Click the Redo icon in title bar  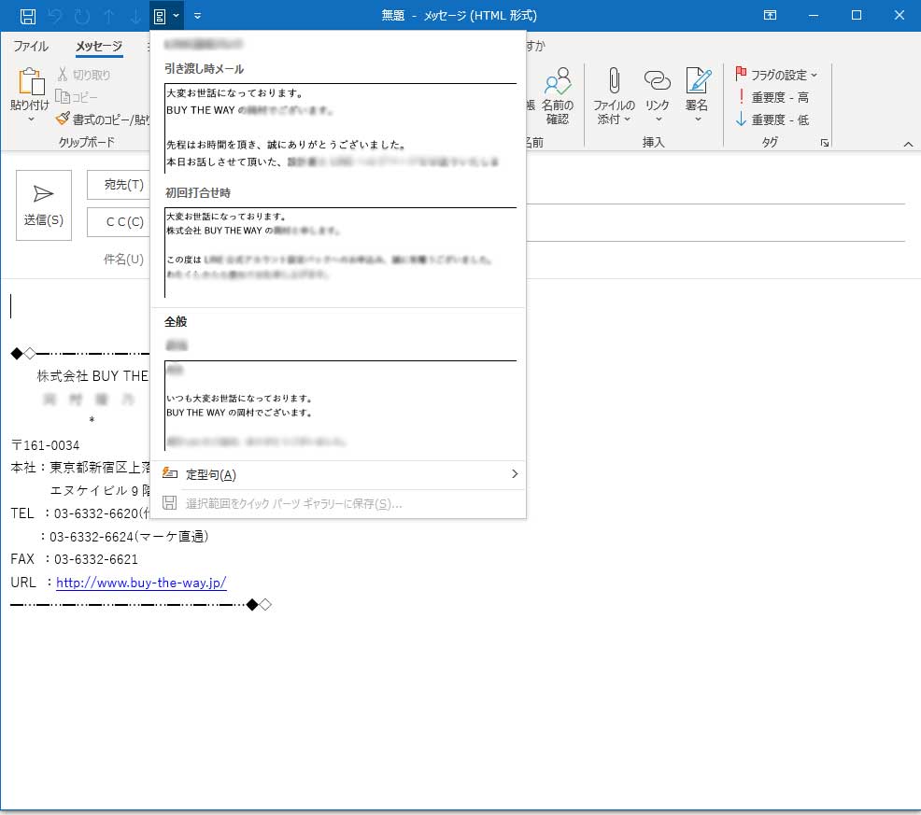click(81, 16)
